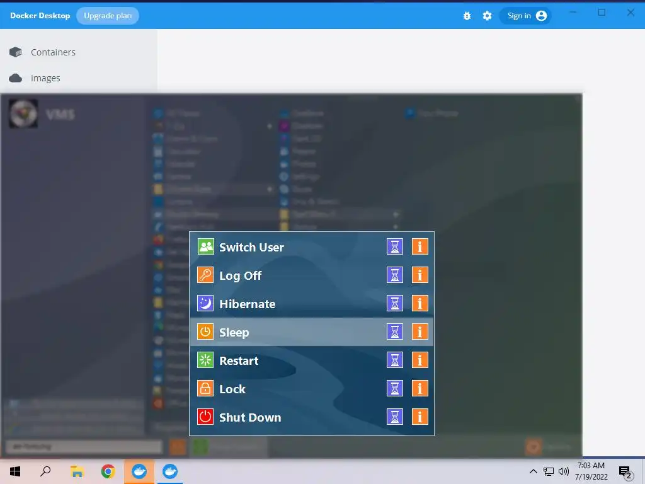
Task: Click the orange key icon for Log Off
Action: click(205, 275)
